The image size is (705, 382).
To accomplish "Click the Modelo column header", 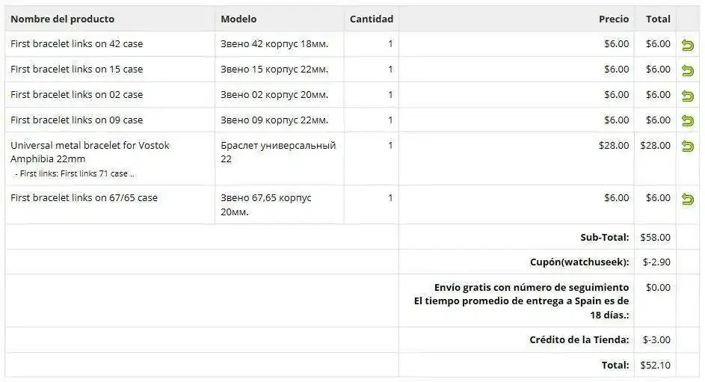I will point(238,19).
